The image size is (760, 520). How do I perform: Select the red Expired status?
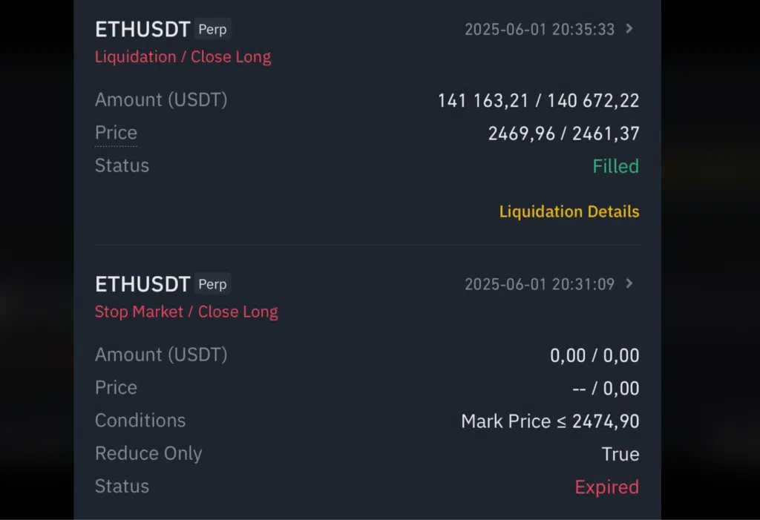click(607, 487)
